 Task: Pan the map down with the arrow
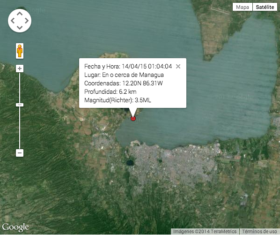point(20,28)
